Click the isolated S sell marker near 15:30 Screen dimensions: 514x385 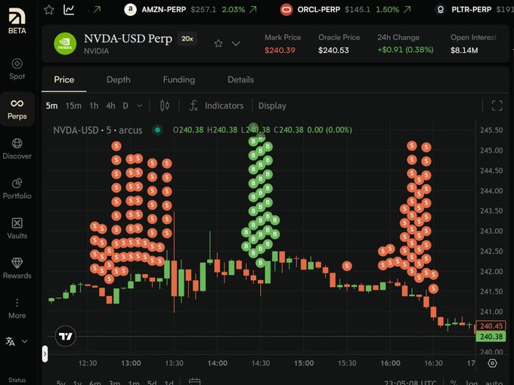[x=347, y=266]
